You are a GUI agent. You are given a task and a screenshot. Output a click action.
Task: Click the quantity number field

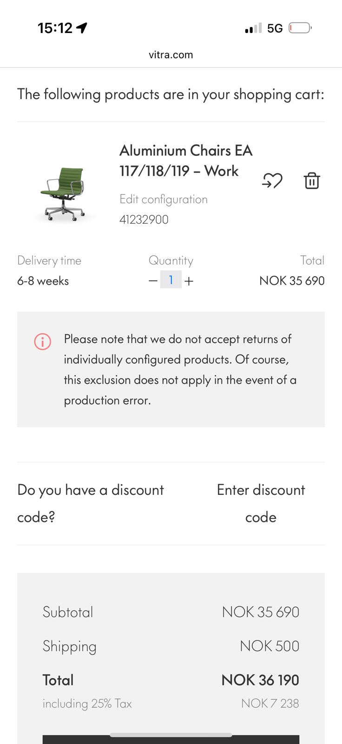coord(171,280)
